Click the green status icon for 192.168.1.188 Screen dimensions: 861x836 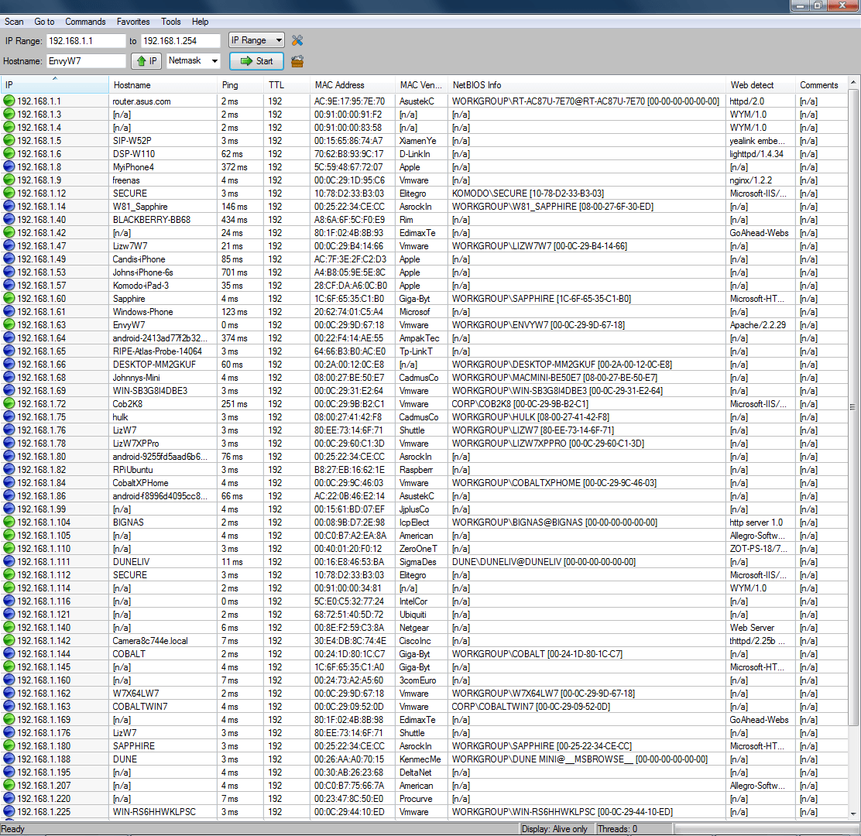pos(9,759)
